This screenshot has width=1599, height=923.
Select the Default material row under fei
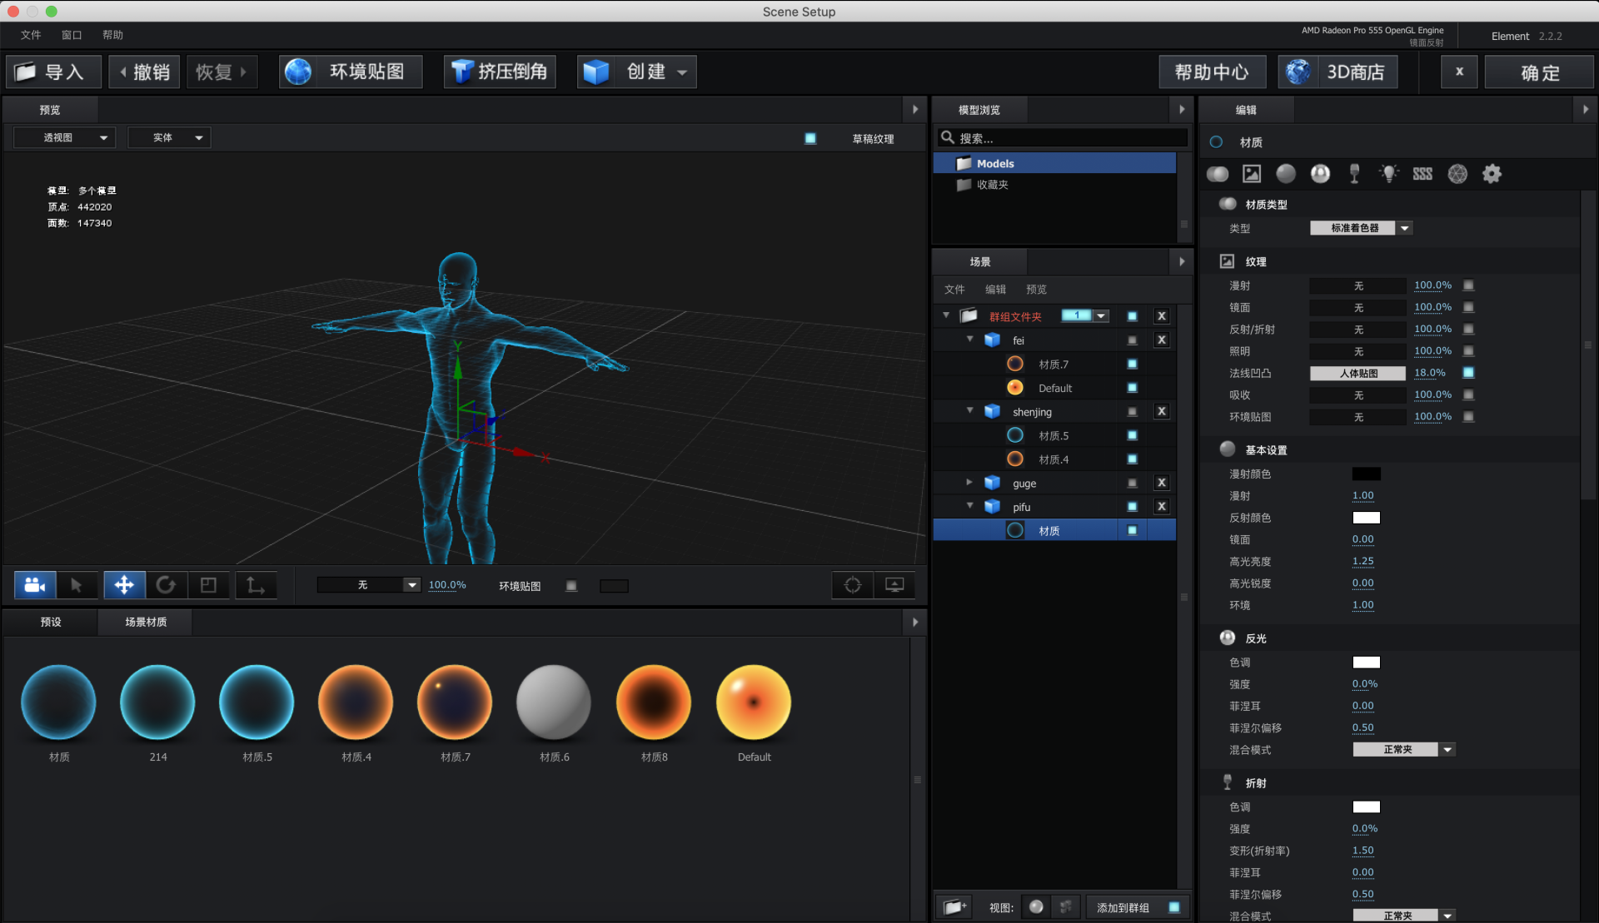point(1054,388)
